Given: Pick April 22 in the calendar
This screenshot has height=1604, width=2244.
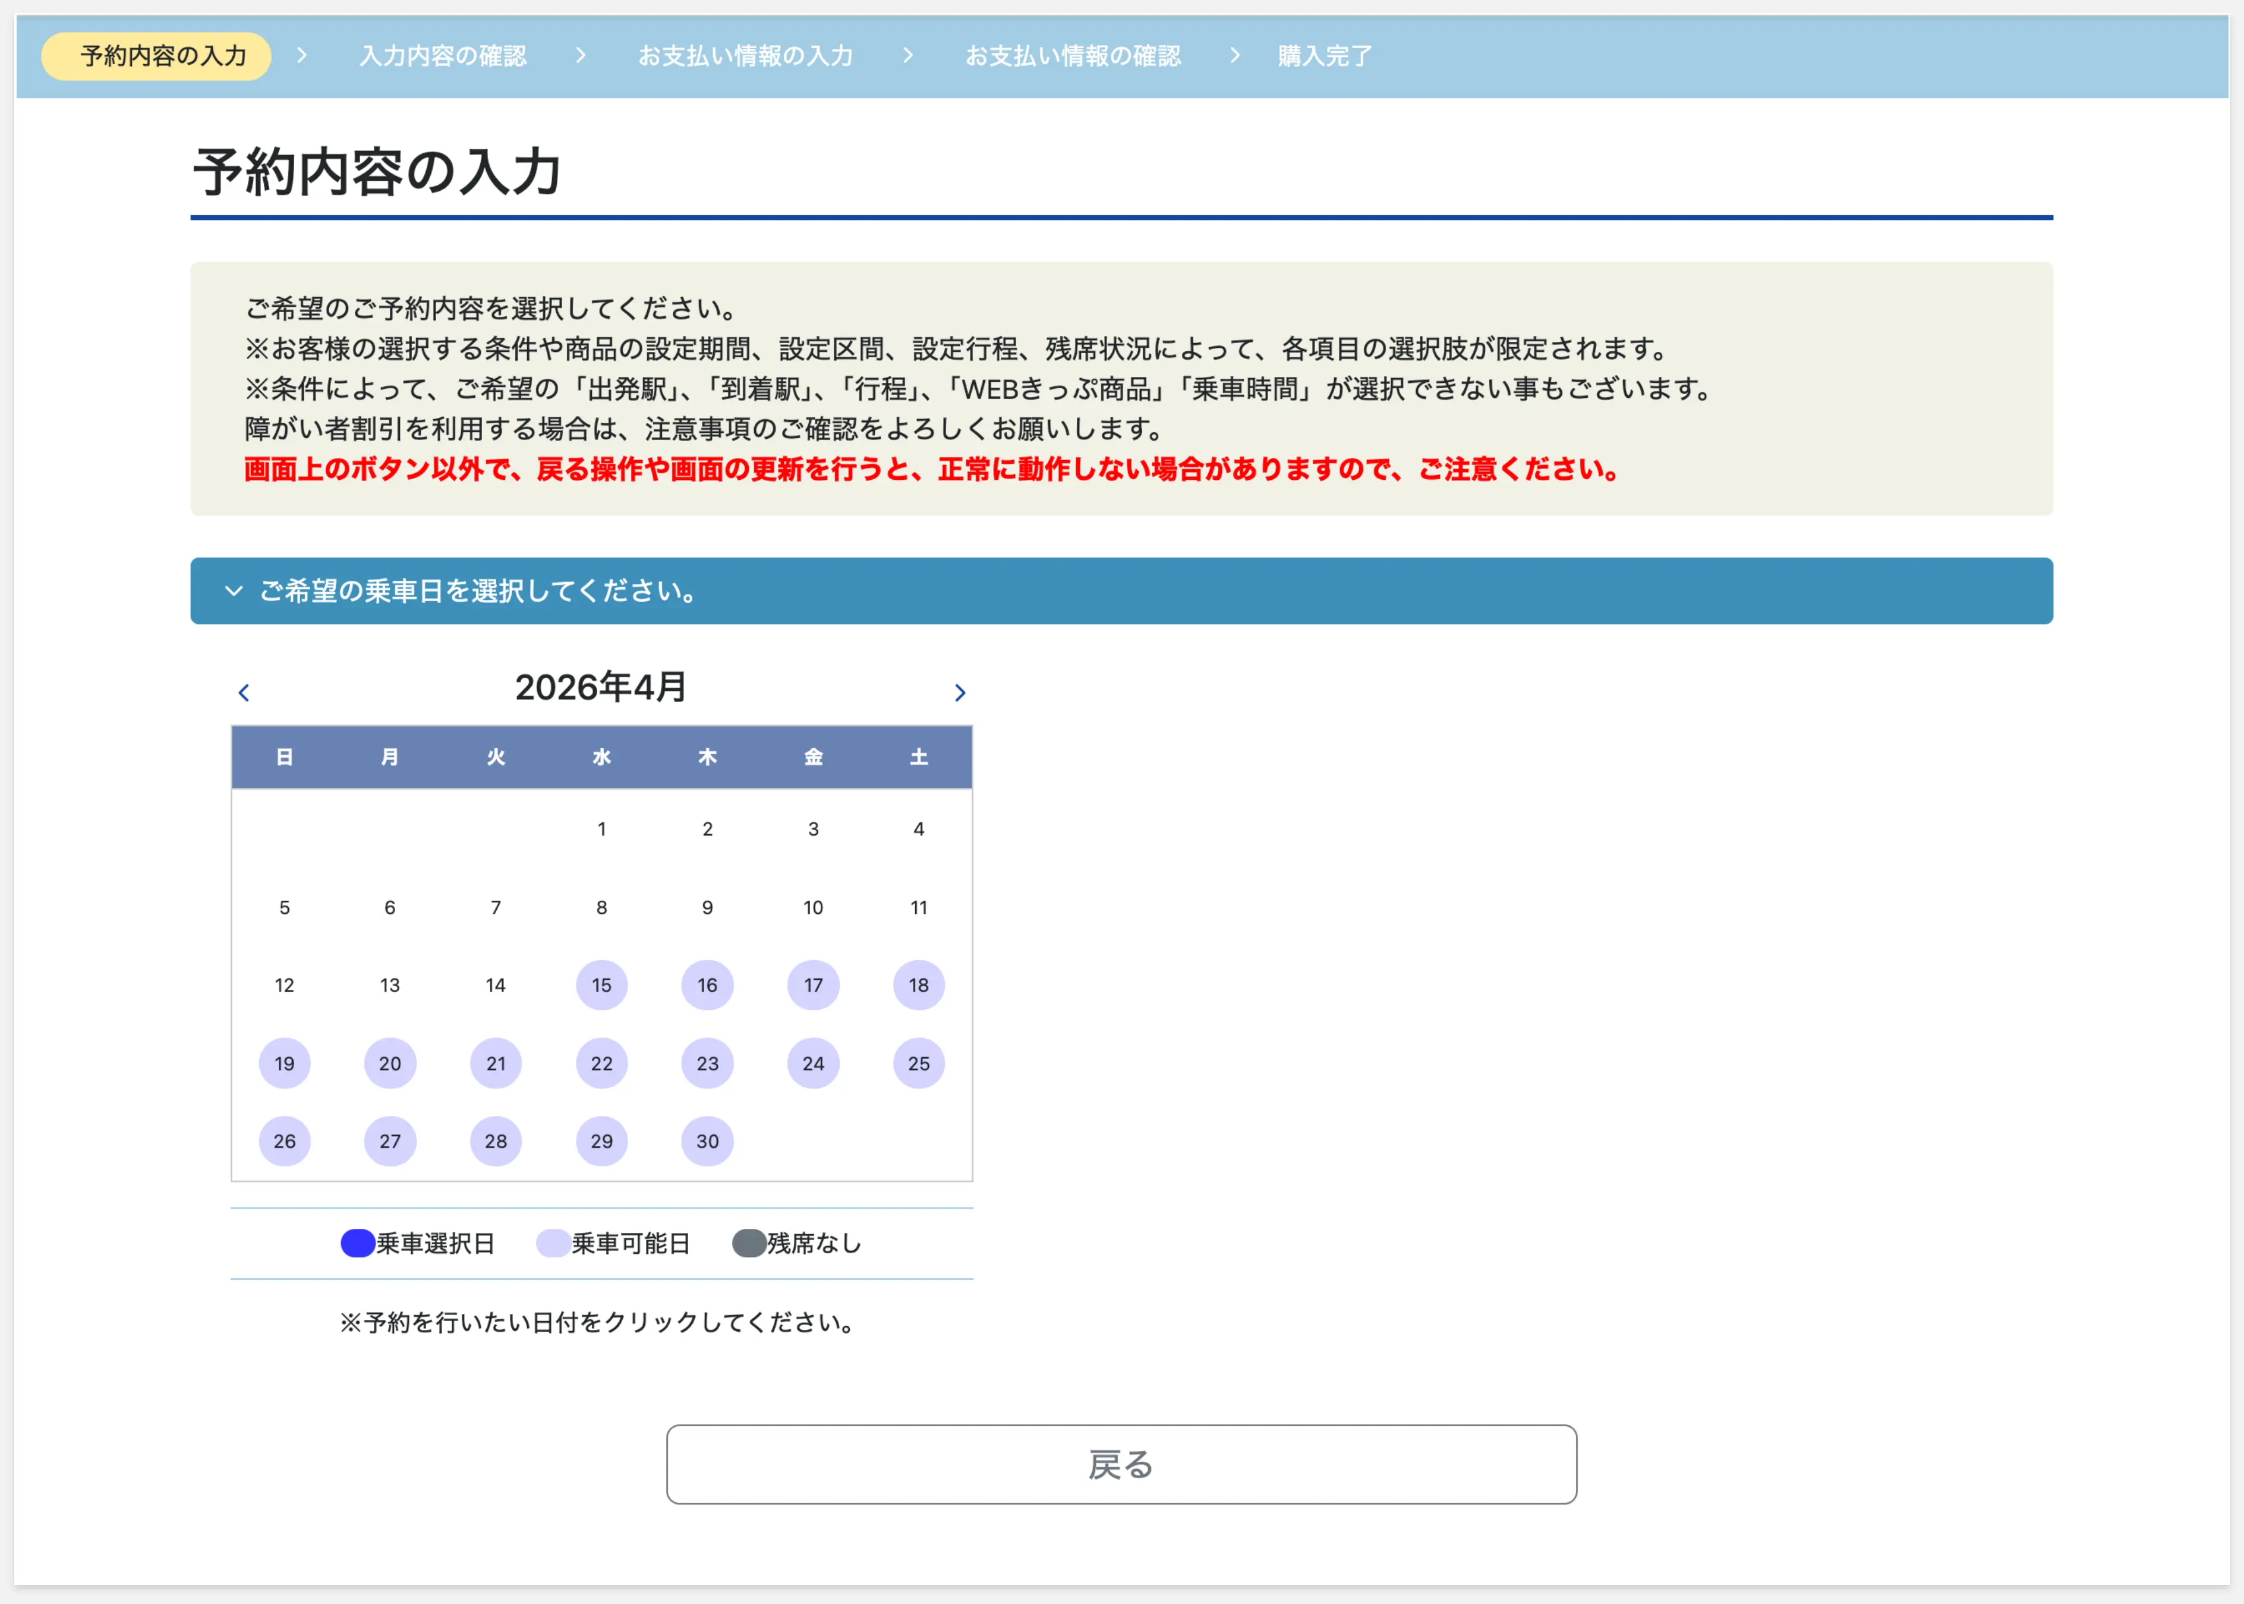Looking at the screenshot, I should pos(601,1064).
